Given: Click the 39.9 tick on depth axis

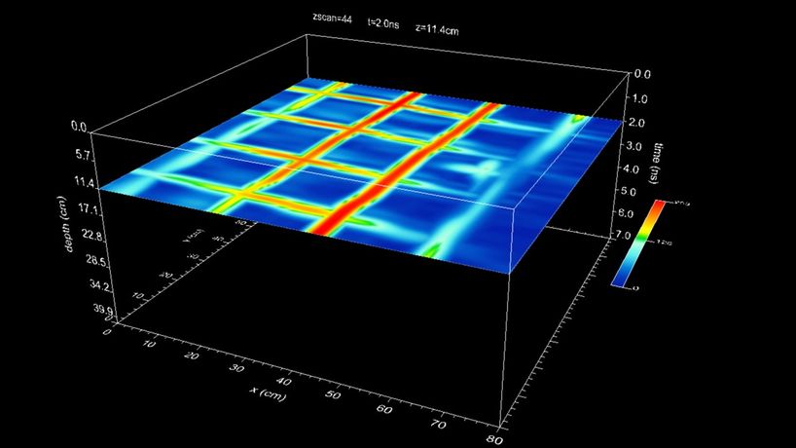Looking at the screenshot, I should [x=103, y=310].
